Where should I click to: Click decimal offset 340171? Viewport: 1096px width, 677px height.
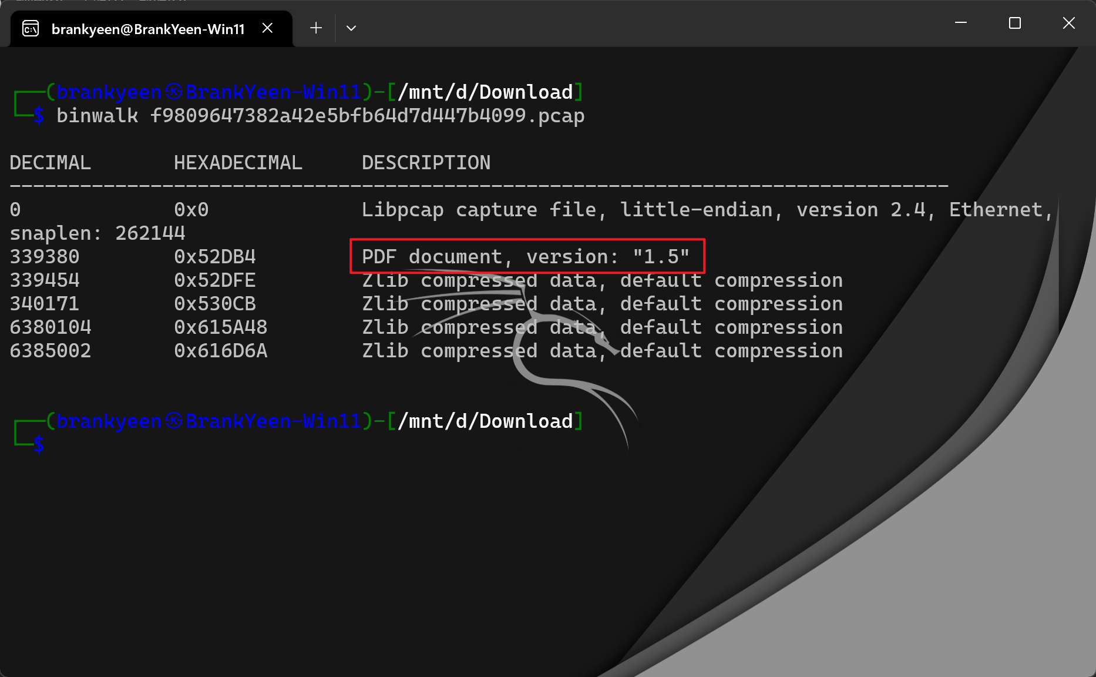coord(45,304)
